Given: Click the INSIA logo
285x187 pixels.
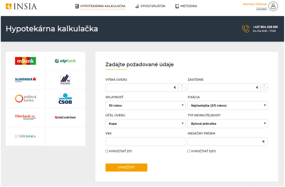Looking at the screenshot, I should click(21, 6).
